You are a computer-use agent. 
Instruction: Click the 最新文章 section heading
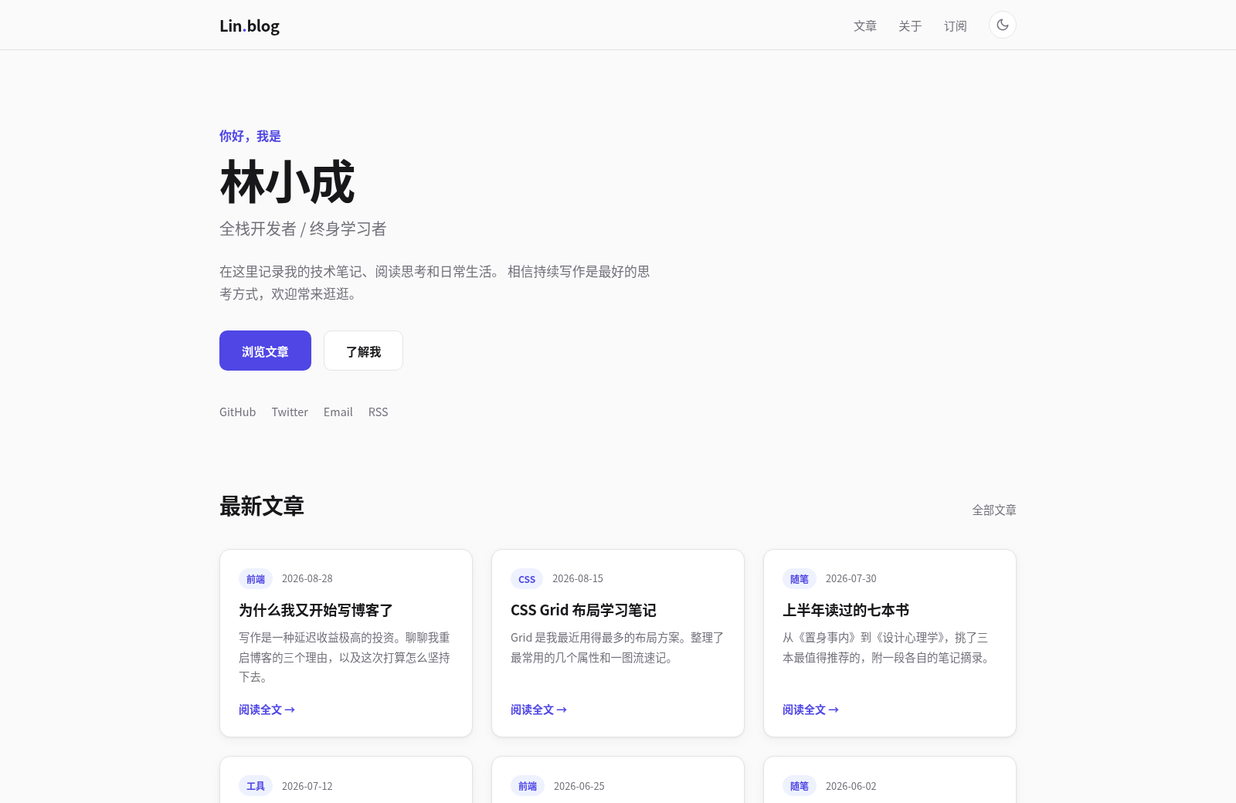pos(262,507)
